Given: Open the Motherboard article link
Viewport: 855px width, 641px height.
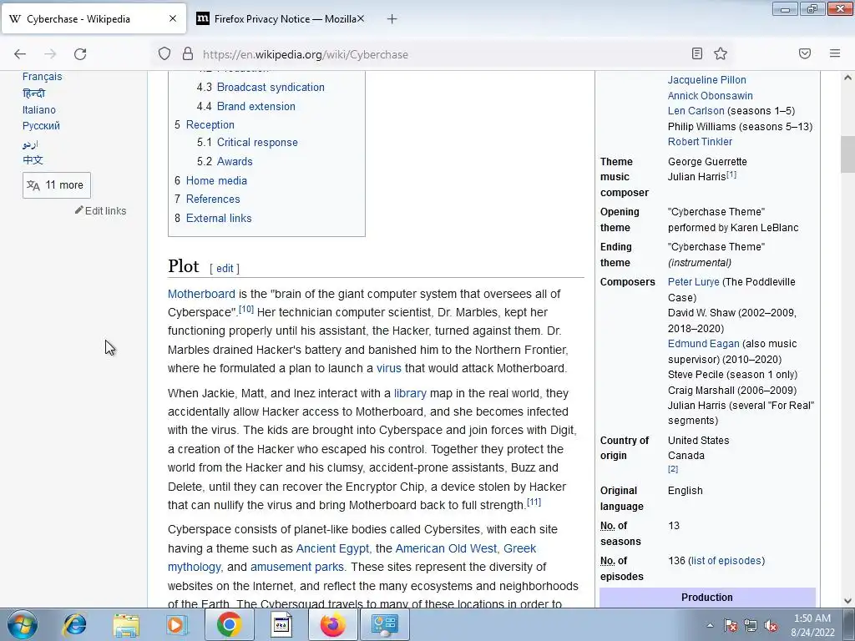Looking at the screenshot, I should pyautogui.click(x=201, y=294).
